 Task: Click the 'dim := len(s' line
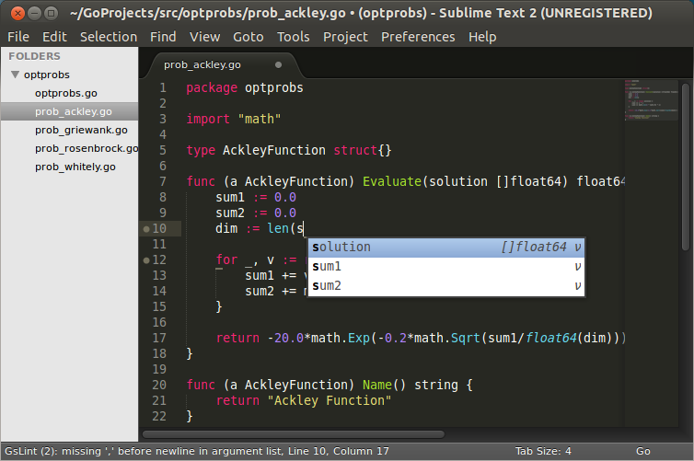tap(260, 229)
